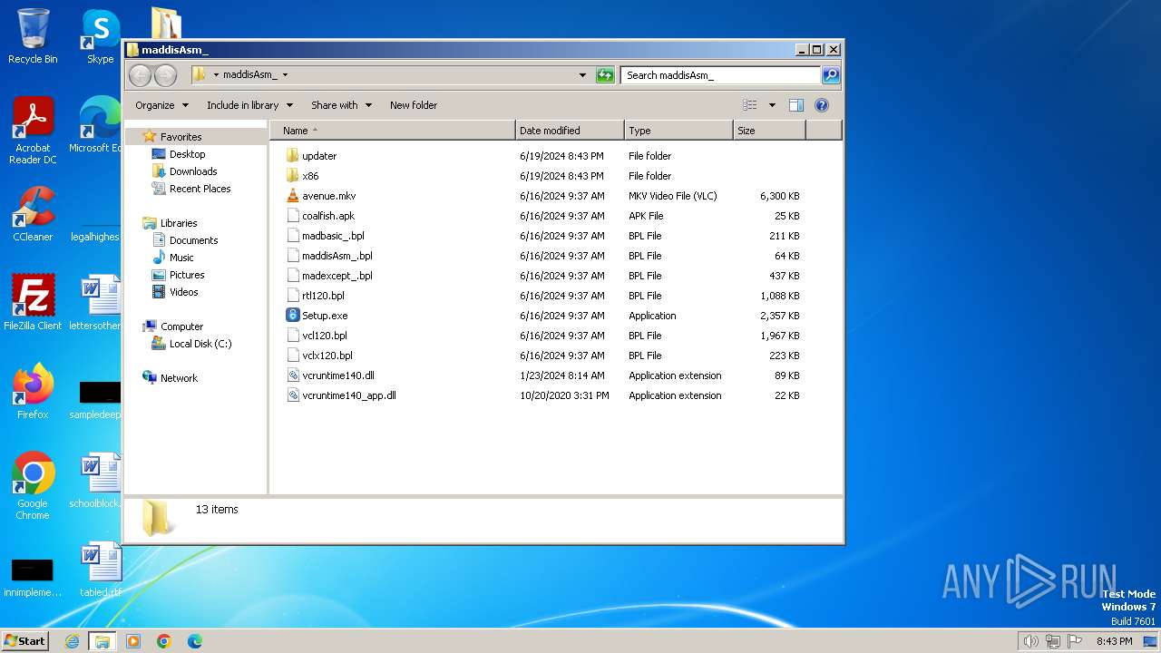This screenshot has height=653, width=1161.
Task: Click the Search maddisAsm_ input field
Action: [x=721, y=75]
